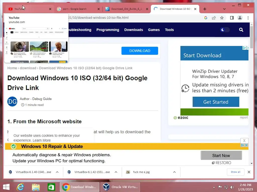Click Start Now in the Restoro ad
This screenshot has height=192, width=257.
221,155
